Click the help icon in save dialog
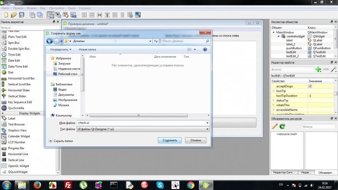 (x=205, y=50)
